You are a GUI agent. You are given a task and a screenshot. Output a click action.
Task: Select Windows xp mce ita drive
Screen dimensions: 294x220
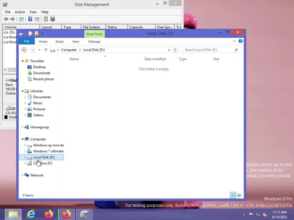48,145
